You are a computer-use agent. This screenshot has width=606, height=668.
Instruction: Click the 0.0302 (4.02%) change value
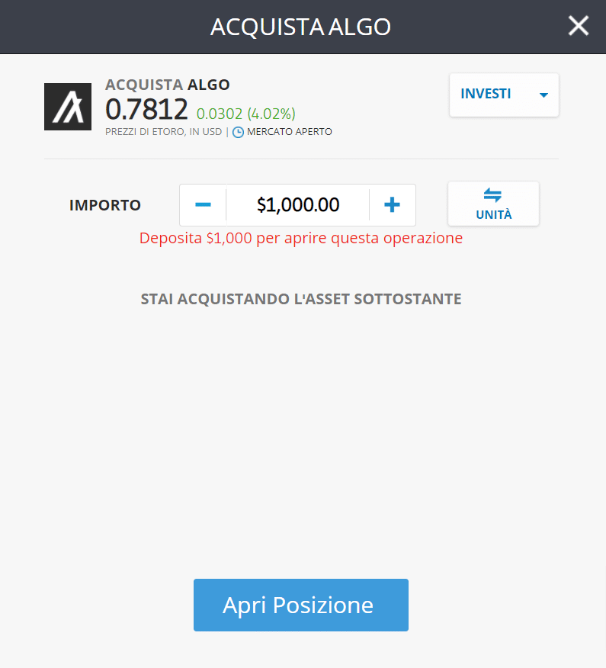click(x=245, y=114)
